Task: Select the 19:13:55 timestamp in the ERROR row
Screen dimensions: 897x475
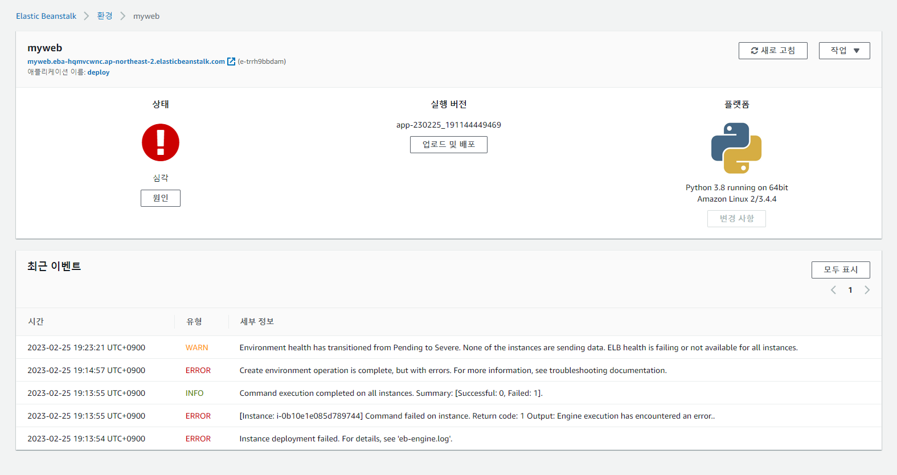Action: (87, 416)
